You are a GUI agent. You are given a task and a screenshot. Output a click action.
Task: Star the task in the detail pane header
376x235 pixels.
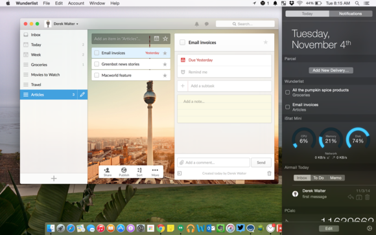265,42
